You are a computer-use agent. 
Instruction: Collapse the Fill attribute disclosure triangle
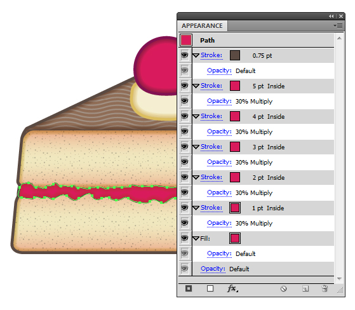click(196, 239)
